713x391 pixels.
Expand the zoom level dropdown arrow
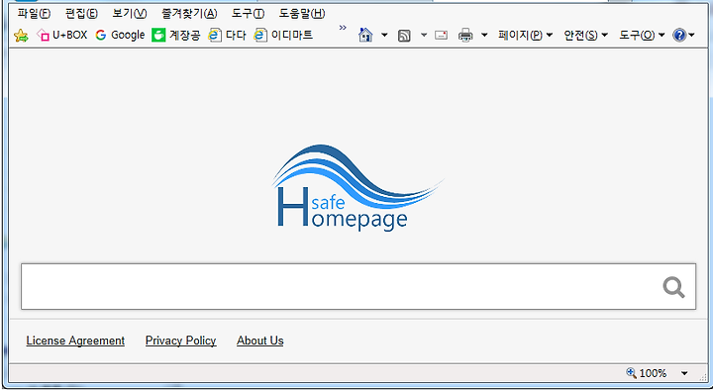pos(684,374)
